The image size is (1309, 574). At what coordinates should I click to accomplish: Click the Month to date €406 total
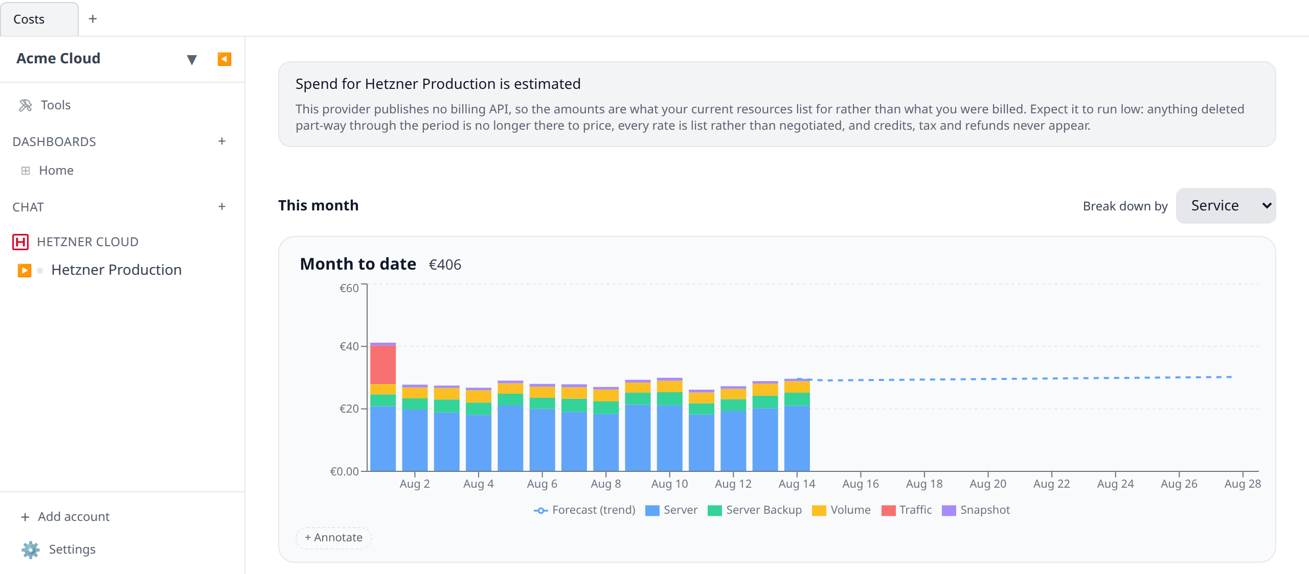tap(444, 265)
